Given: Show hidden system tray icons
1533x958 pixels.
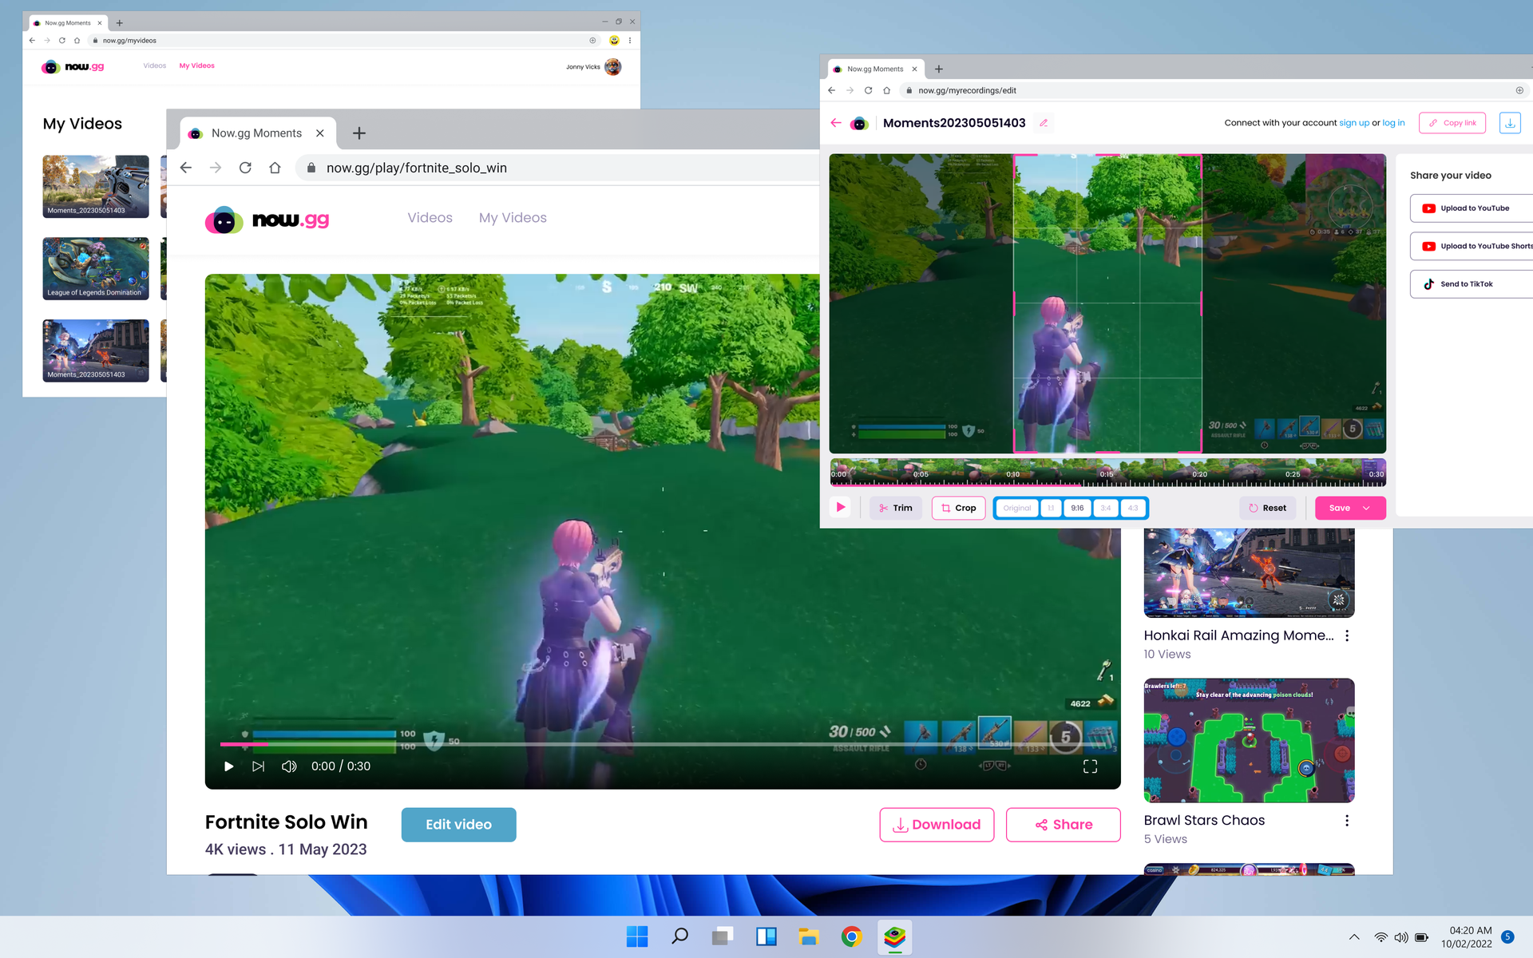Looking at the screenshot, I should pos(1354,937).
